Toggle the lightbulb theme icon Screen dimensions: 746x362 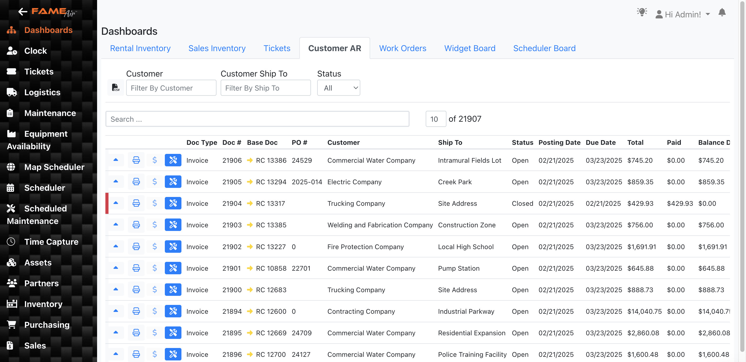point(642,12)
